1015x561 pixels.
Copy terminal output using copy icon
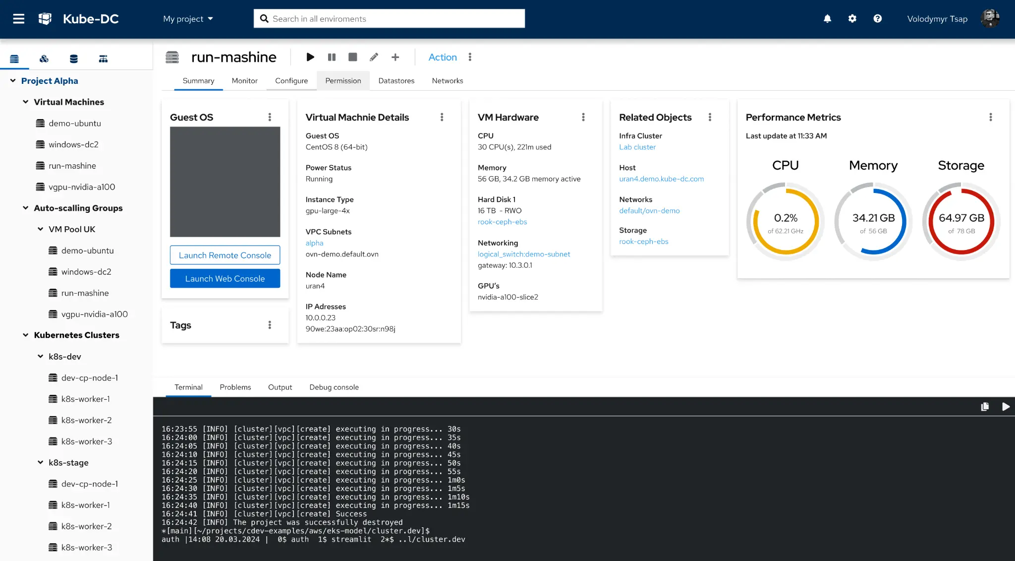pyautogui.click(x=985, y=406)
